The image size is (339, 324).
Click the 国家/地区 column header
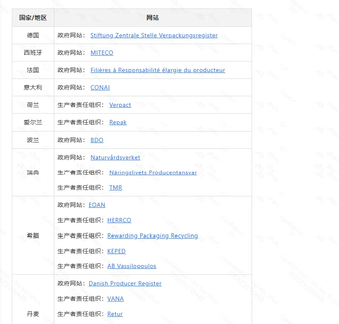pyautogui.click(x=33, y=18)
